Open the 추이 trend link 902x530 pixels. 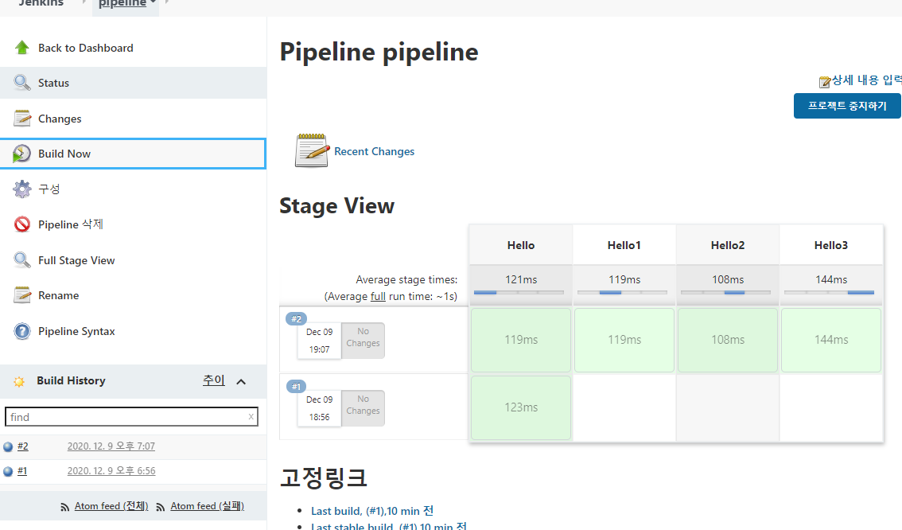tap(213, 380)
